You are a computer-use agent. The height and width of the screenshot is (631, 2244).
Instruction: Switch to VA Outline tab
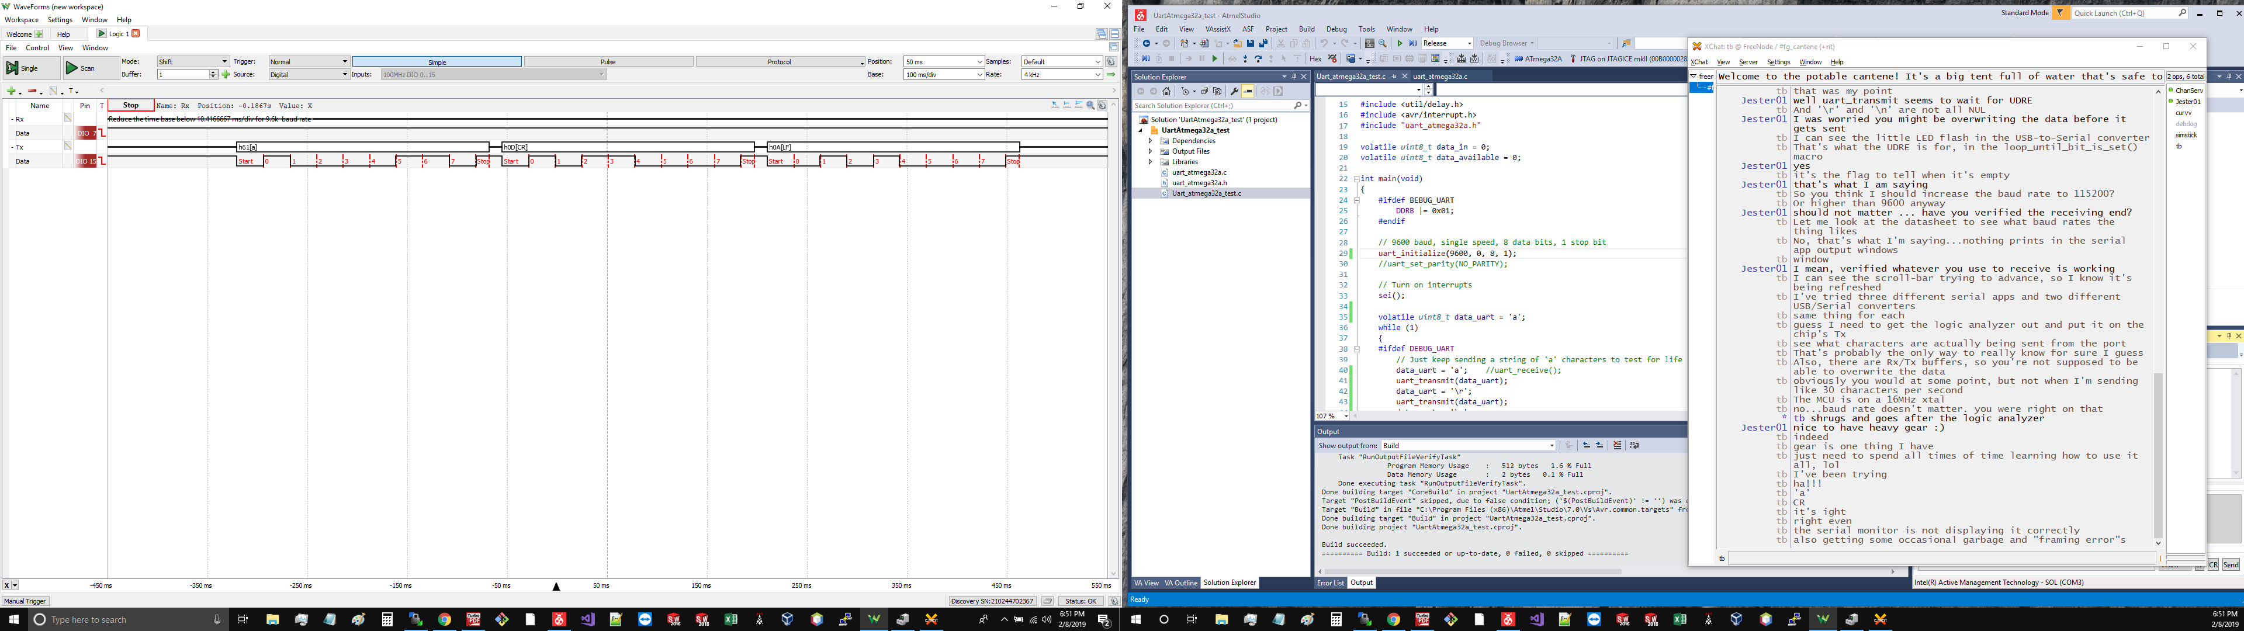[1180, 583]
